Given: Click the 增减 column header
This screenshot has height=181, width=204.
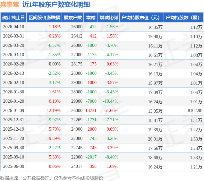Looking at the screenshot, I should pos(91,17).
